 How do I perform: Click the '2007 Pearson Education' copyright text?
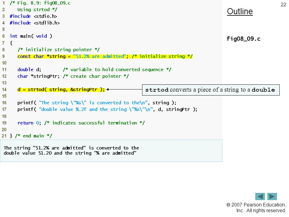coord(256,205)
